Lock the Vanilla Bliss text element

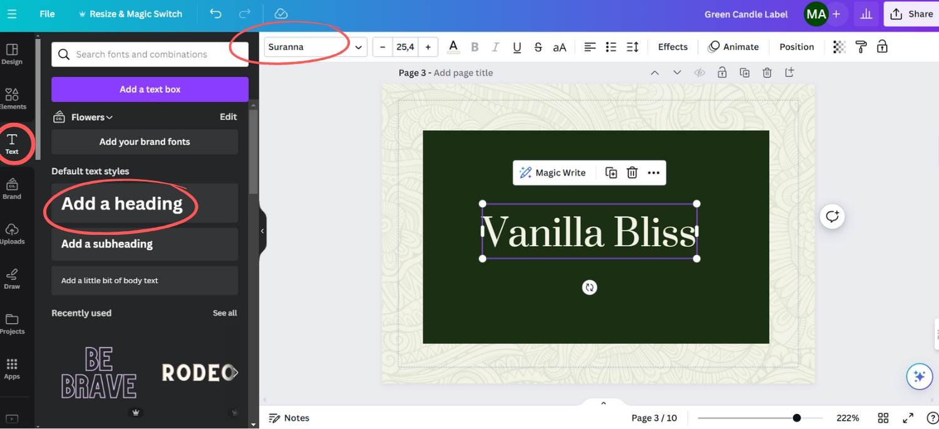(882, 46)
